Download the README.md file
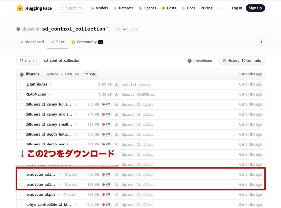 pos(116,95)
